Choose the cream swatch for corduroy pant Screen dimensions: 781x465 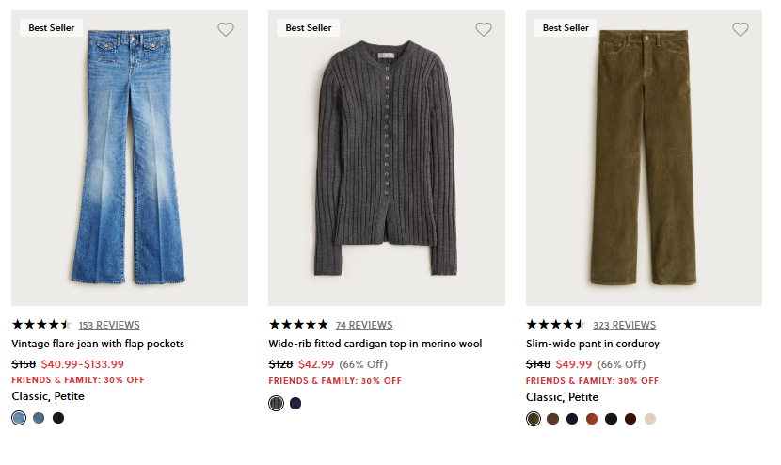pyautogui.click(x=650, y=419)
